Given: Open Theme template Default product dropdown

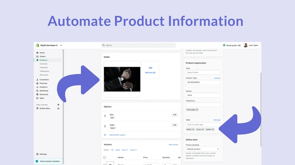Looking at the screenshot, I should click(x=203, y=149).
